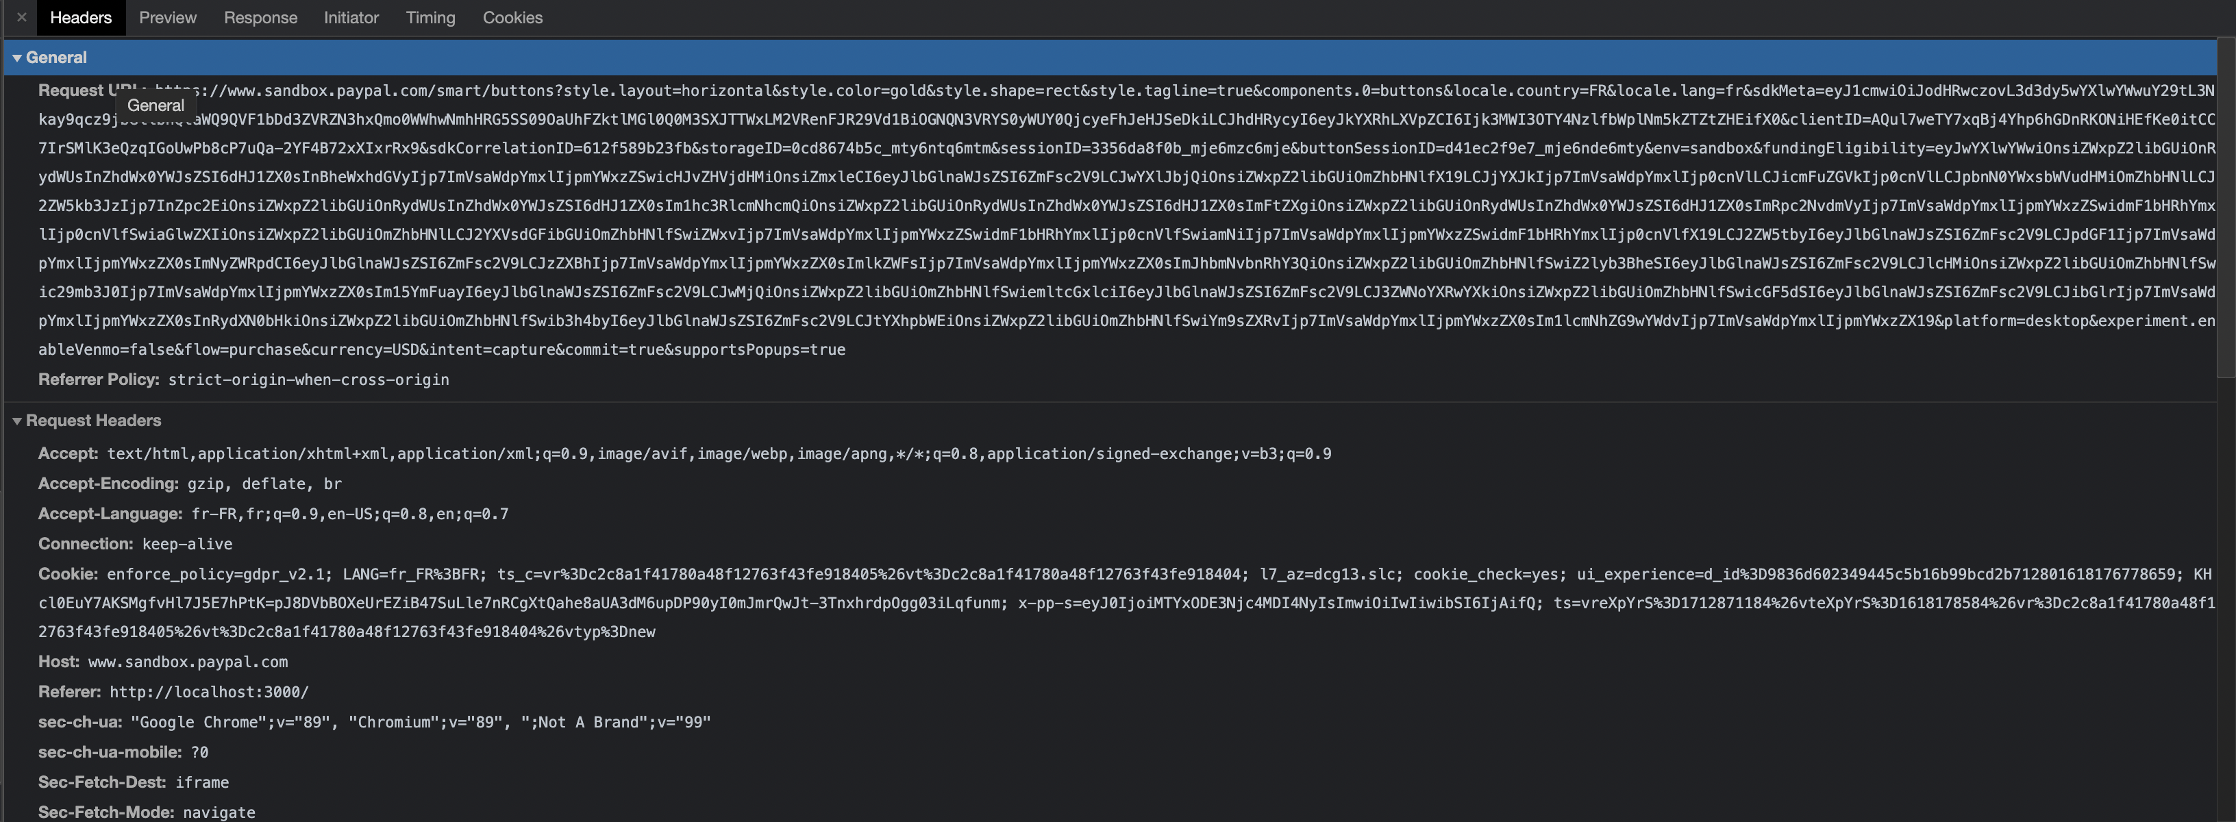Close the request details panel

point(21,17)
